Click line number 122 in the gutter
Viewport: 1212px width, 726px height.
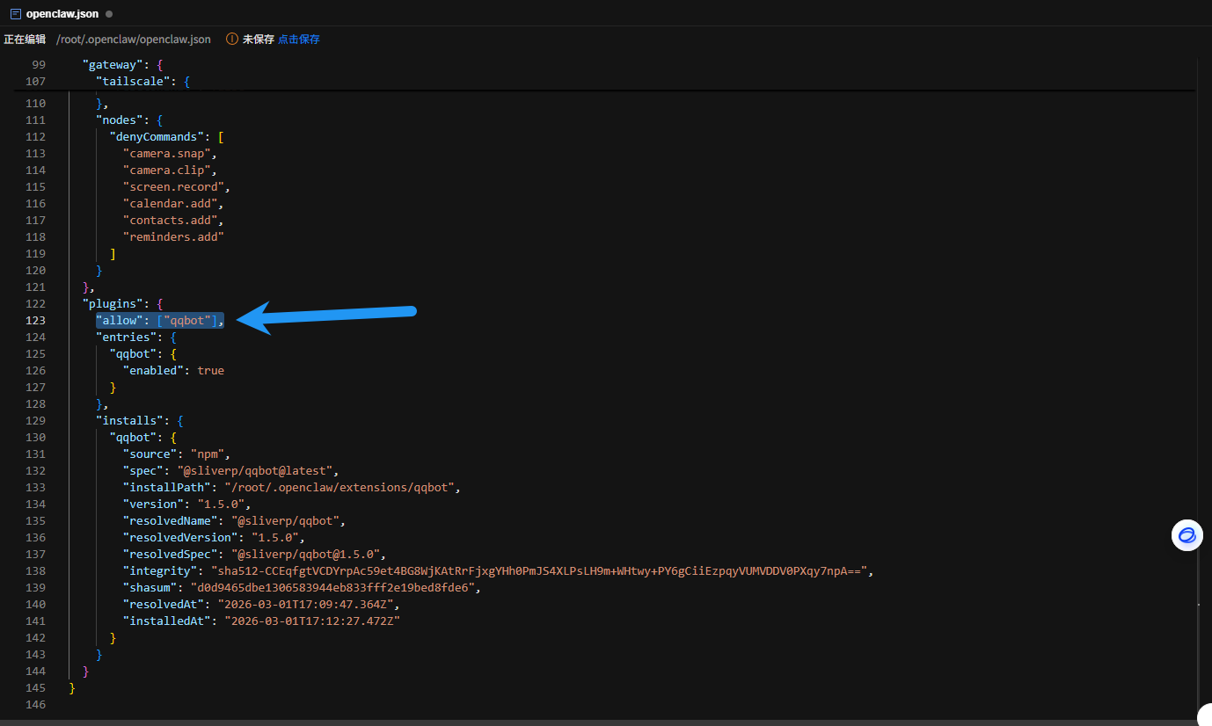35,304
